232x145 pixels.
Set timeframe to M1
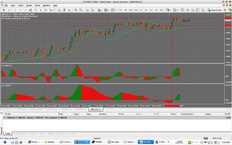121,10
